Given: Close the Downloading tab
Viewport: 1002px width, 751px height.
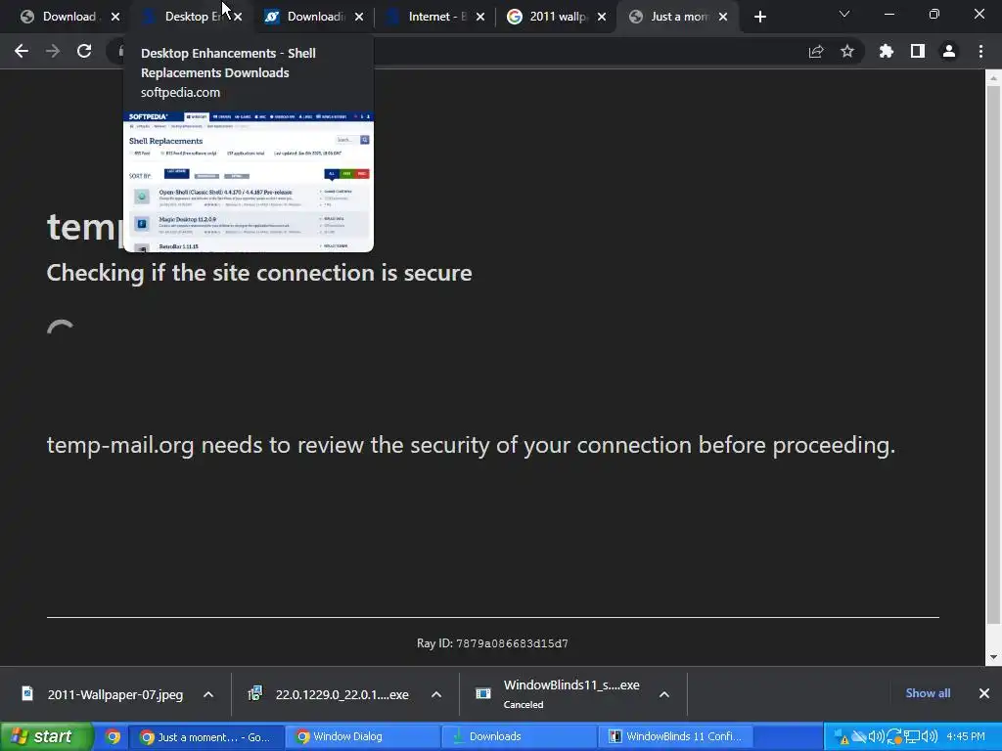Looking at the screenshot, I should click(359, 17).
